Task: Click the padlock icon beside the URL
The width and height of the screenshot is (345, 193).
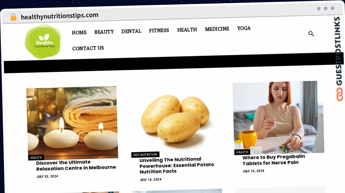Action: coord(13,17)
